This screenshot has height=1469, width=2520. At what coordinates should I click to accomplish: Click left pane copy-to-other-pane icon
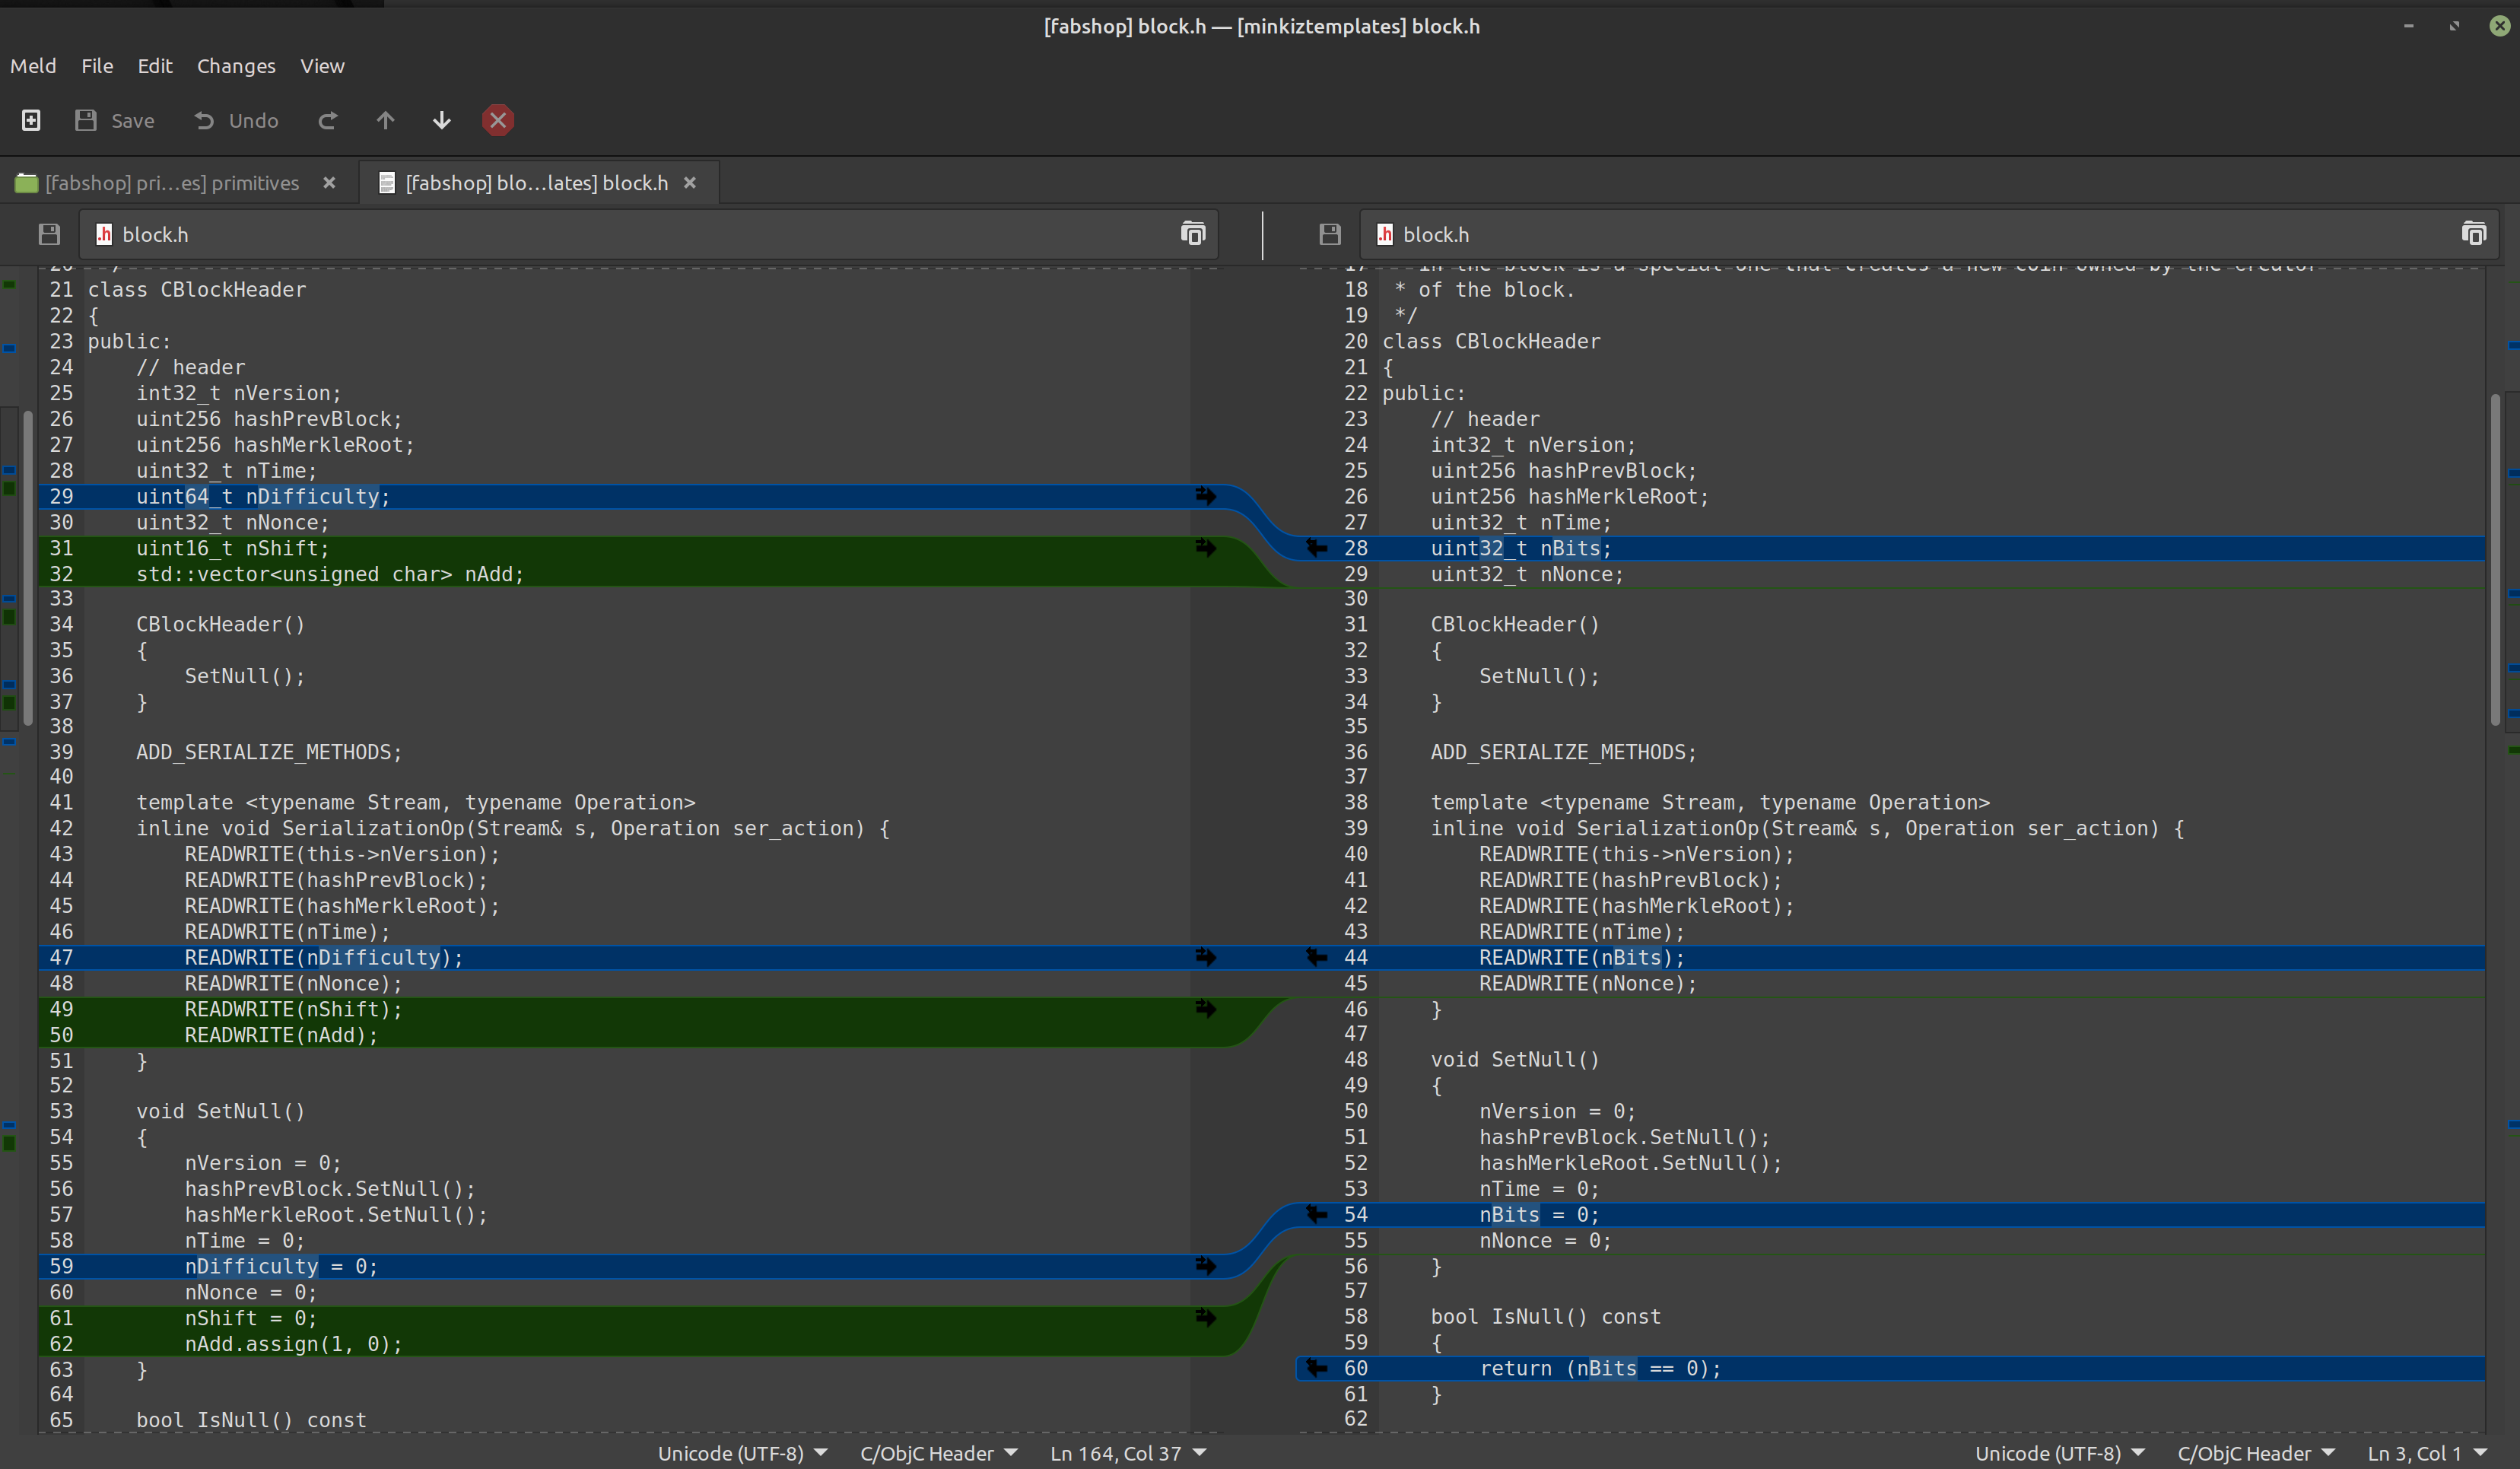click(x=1193, y=234)
